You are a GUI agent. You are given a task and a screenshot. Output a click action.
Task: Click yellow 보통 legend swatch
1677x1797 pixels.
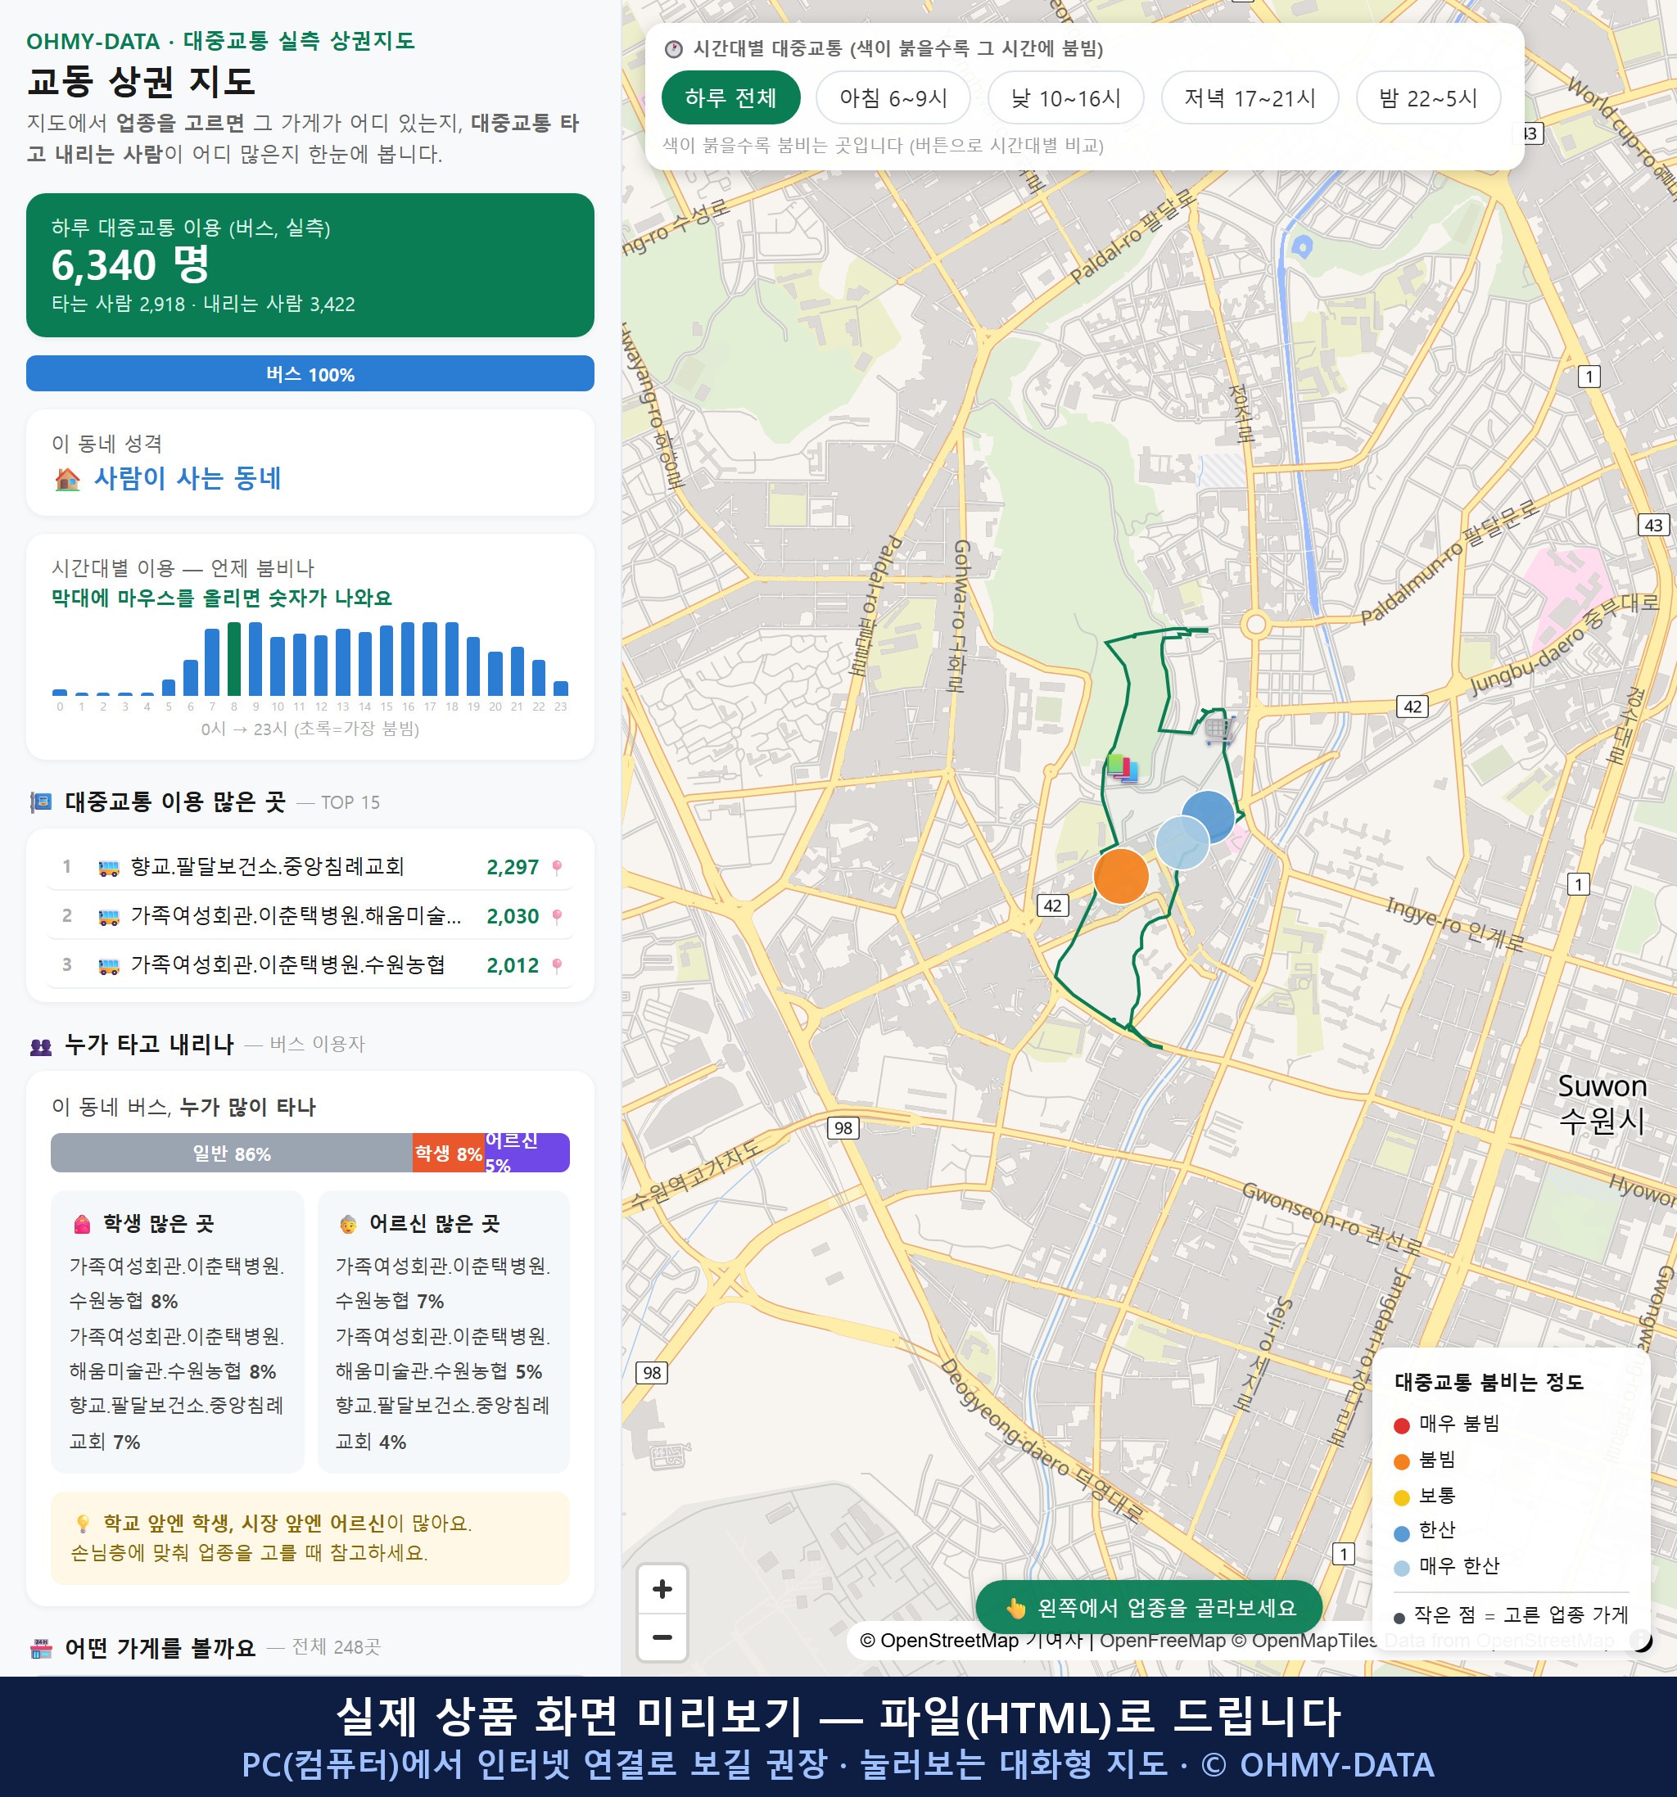click(1402, 1497)
